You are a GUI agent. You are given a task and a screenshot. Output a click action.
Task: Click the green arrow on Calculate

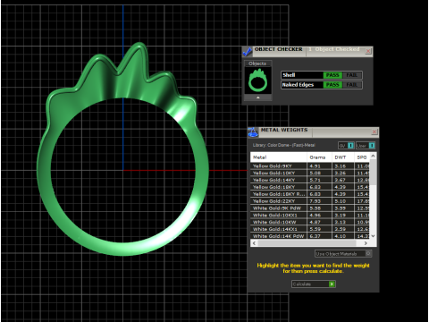(332, 284)
